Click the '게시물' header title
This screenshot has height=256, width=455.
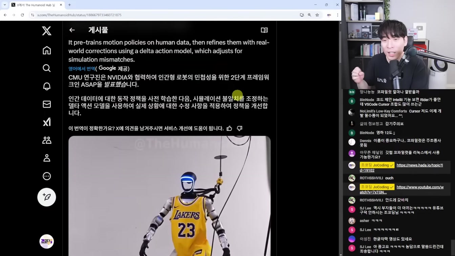coord(98,30)
